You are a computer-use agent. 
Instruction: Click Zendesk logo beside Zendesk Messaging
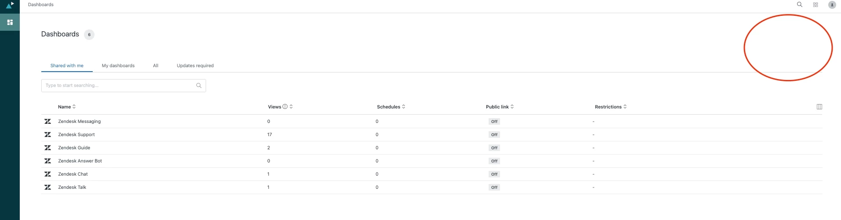tap(47, 121)
